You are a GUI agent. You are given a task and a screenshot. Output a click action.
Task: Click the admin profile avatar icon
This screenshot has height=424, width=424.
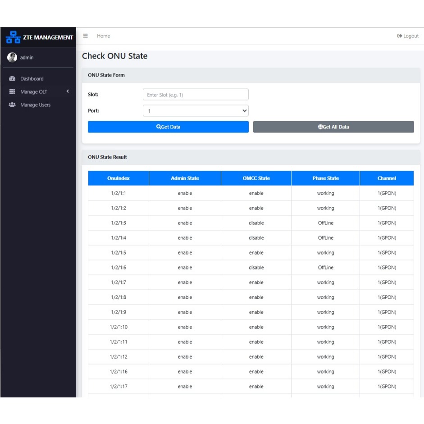12,57
